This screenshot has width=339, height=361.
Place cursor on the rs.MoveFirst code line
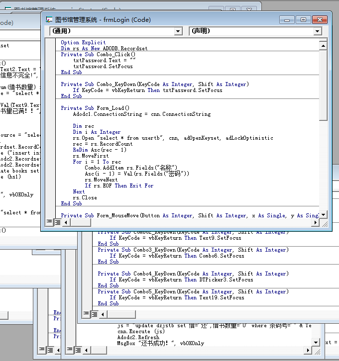click(90, 156)
